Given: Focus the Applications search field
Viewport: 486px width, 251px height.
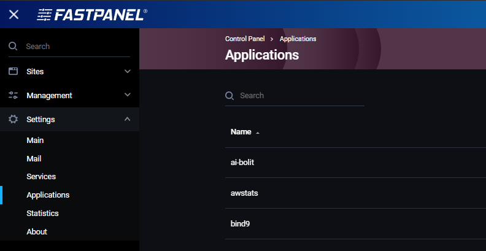Looking at the screenshot, I should (301, 96).
